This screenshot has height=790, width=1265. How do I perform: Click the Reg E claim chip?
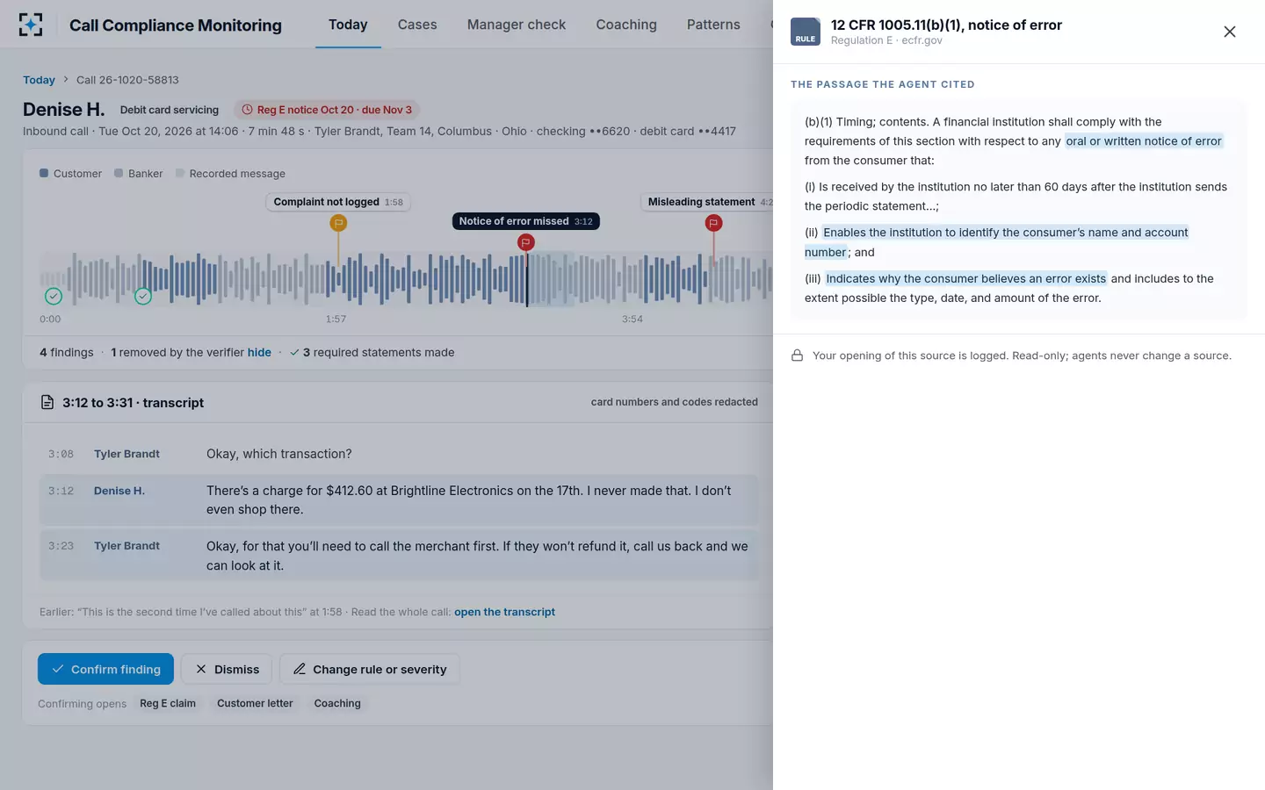point(168,703)
